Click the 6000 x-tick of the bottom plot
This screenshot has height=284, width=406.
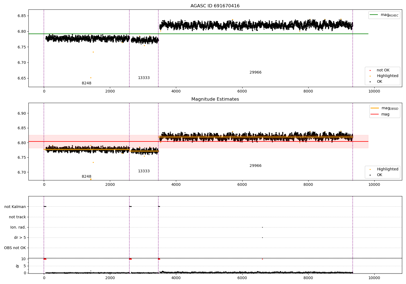242,278
